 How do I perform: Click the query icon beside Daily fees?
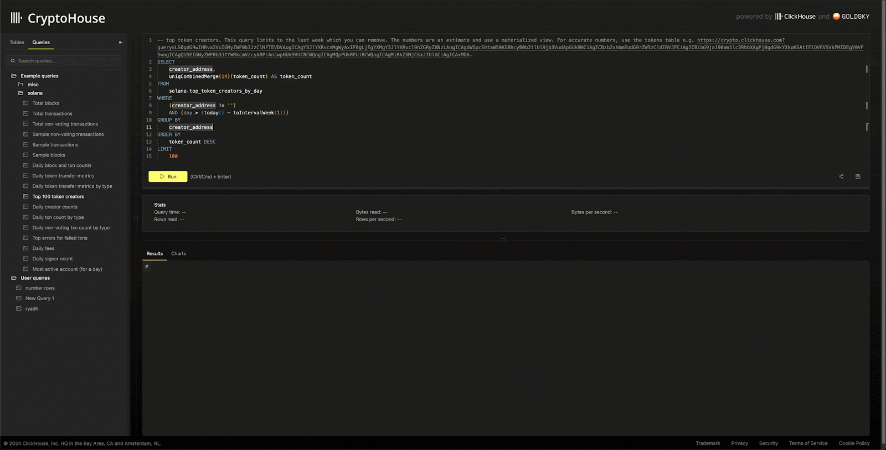[25, 248]
